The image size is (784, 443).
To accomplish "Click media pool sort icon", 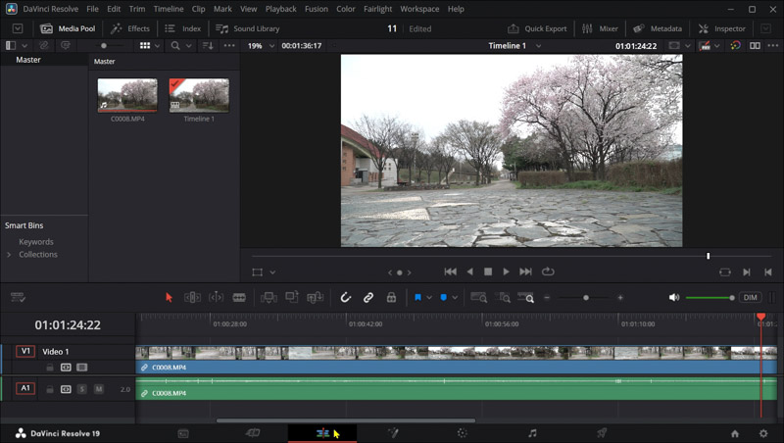I will 208,45.
